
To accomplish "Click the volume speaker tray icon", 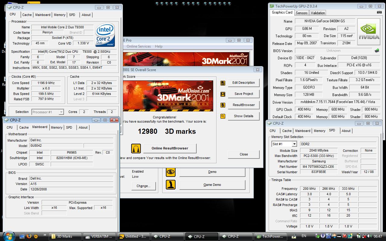I will [369, 236].
